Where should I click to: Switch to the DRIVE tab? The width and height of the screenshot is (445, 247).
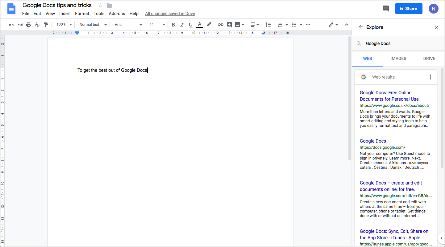point(429,59)
